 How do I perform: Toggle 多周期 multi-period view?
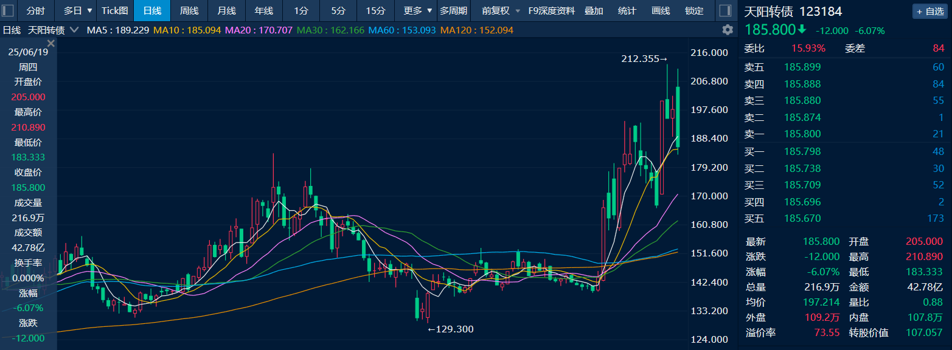click(x=453, y=11)
